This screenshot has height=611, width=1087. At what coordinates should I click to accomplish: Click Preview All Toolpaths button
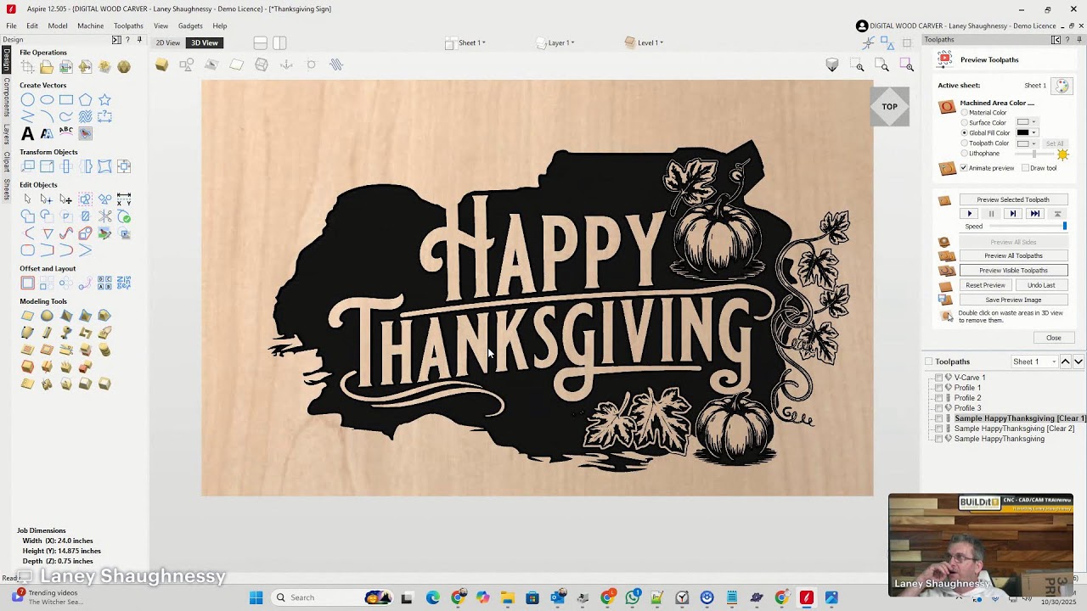(x=1013, y=255)
